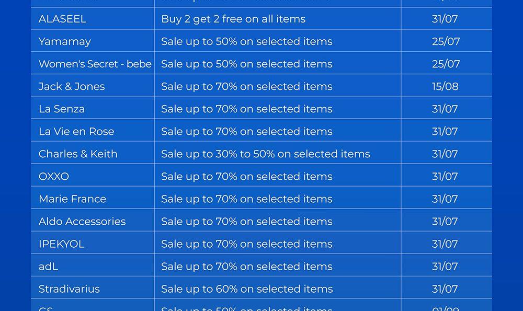Select the La Vie en Rose brand
The width and height of the screenshot is (523, 311).
click(x=76, y=132)
